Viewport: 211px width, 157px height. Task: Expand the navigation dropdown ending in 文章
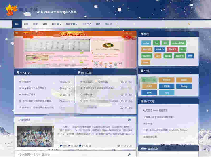[x=71, y=24]
